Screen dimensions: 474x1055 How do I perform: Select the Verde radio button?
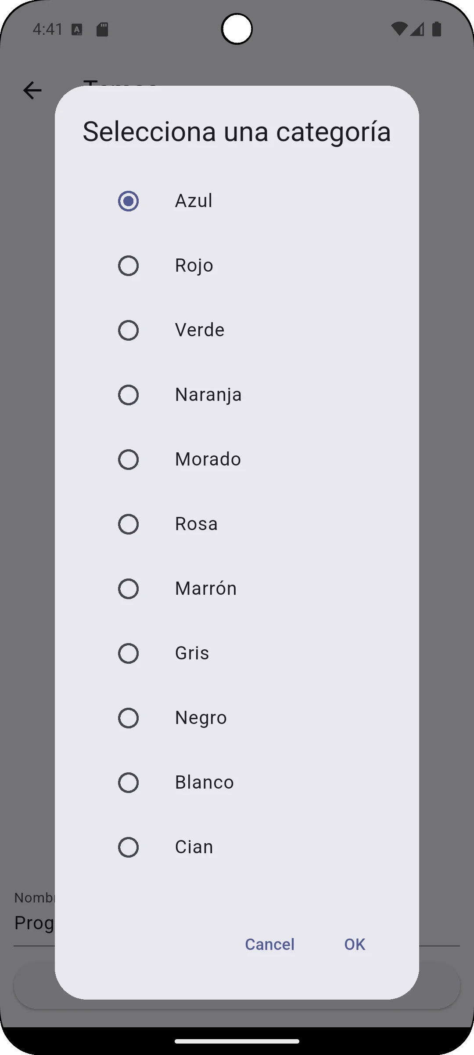tap(128, 330)
